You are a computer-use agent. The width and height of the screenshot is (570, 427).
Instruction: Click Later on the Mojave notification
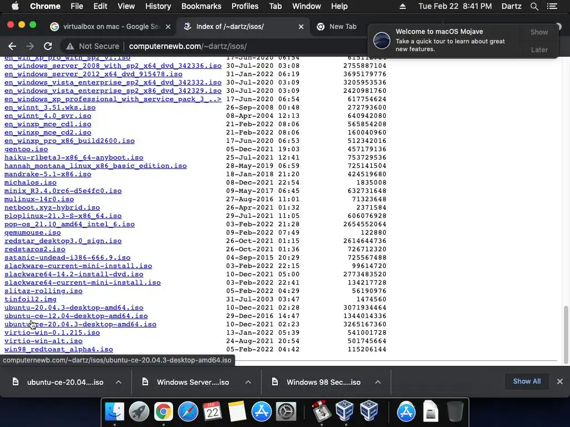point(539,49)
